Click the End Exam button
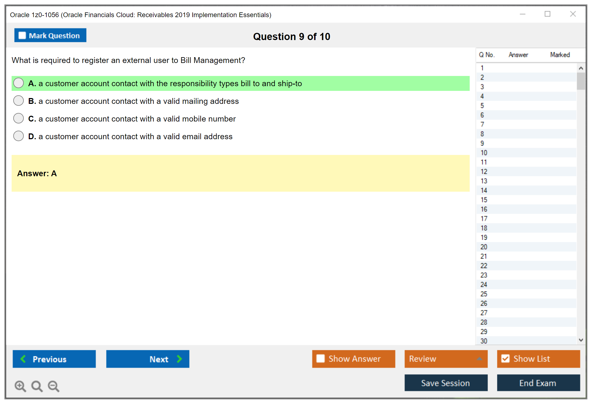 [x=538, y=383]
